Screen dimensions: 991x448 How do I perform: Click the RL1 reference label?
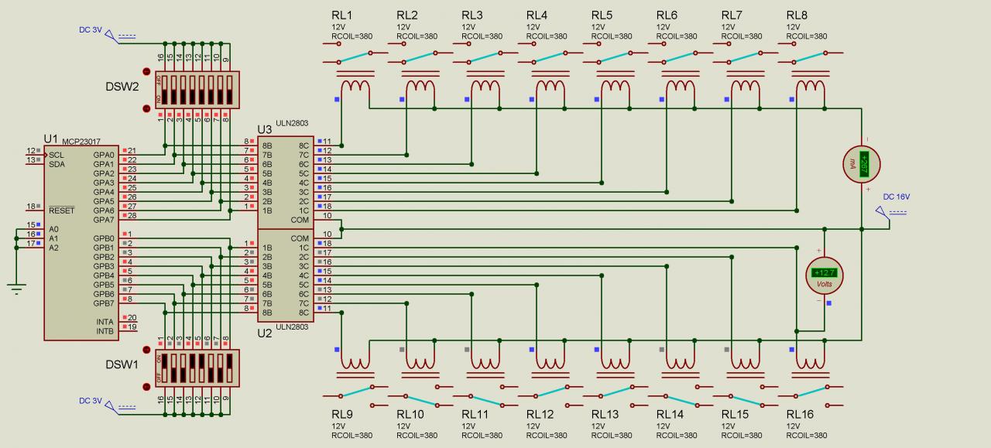341,15
